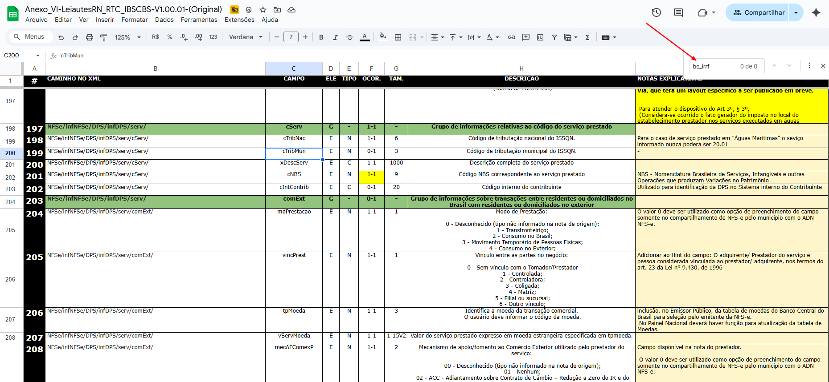Click the paint format roller icon
This screenshot has width=829, height=382.
click(x=103, y=37)
